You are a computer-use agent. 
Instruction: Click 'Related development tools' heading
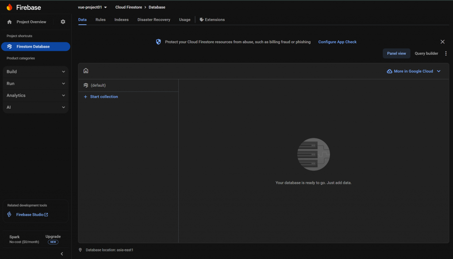click(27, 205)
